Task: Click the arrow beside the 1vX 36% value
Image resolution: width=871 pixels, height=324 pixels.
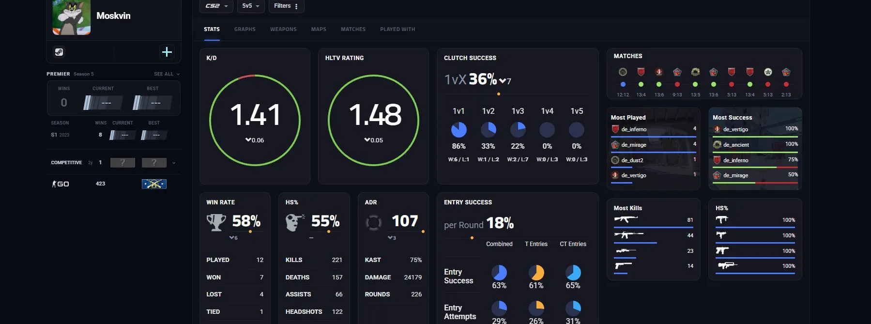Action: coord(503,81)
